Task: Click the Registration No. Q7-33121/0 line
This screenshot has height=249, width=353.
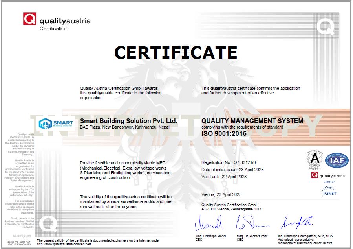Action: [x=225, y=162]
